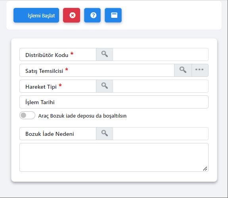Screen dimensions: 228x198
Task: Focus the Bozuk İade Nedeni value field
Action: [161, 133]
